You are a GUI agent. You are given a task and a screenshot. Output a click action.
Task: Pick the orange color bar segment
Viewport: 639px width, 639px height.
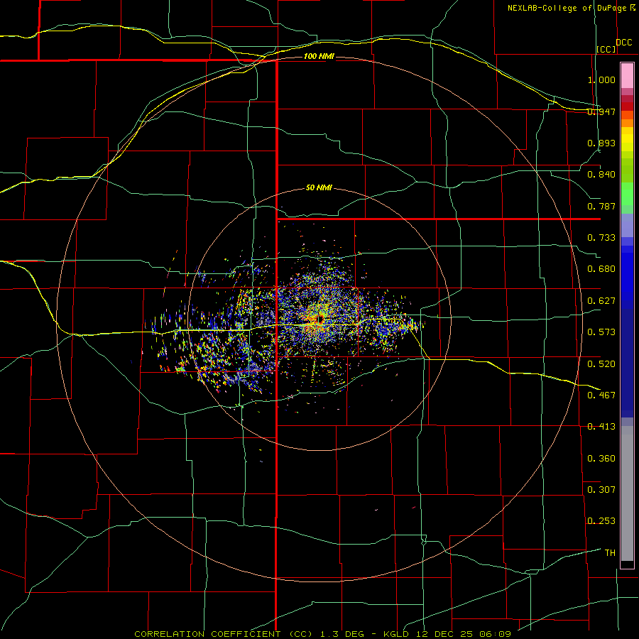pos(627,123)
